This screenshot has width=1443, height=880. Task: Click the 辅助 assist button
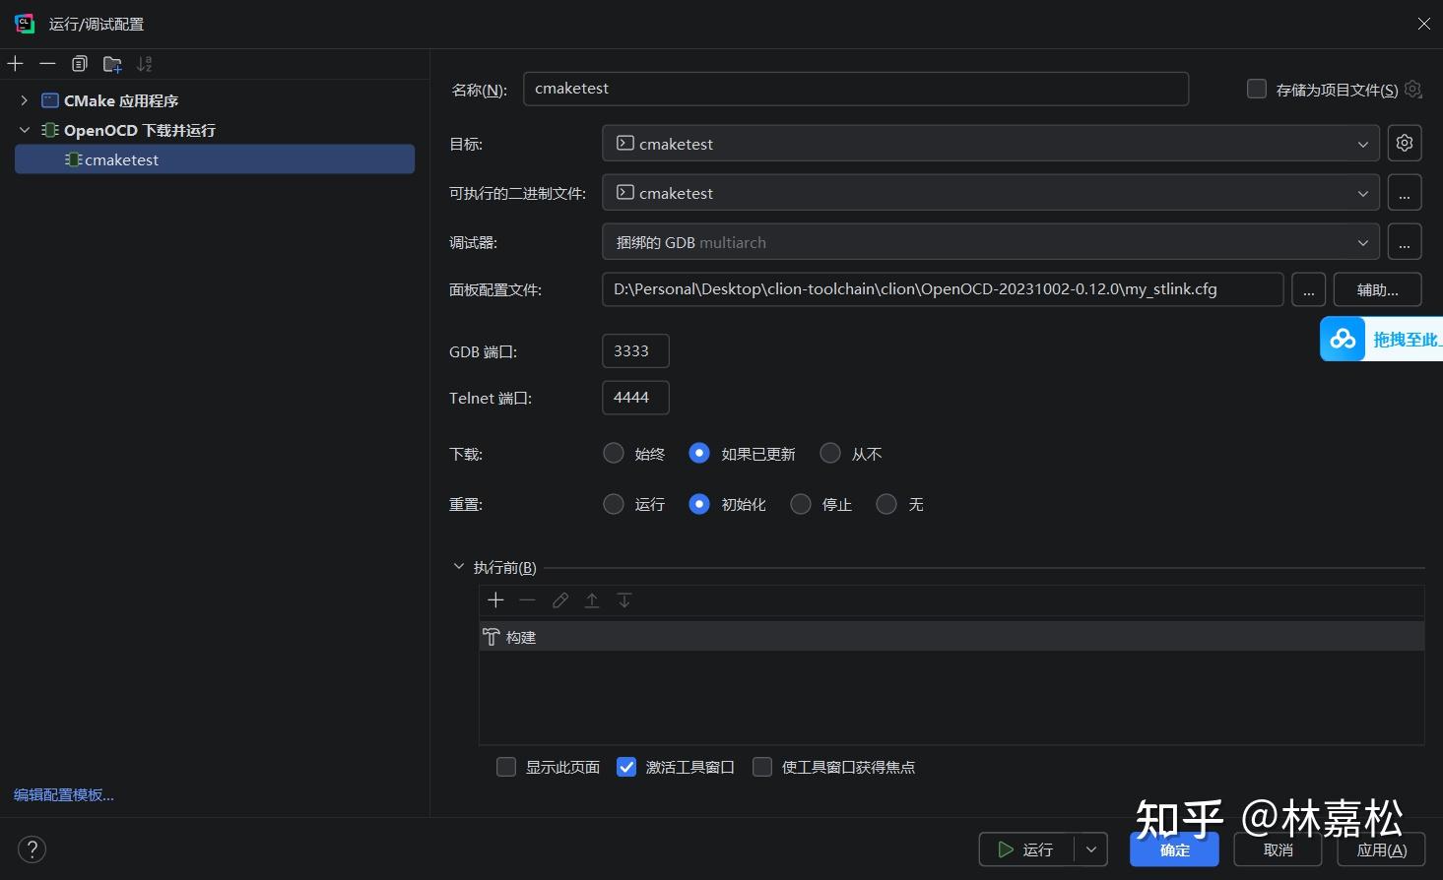coord(1377,289)
